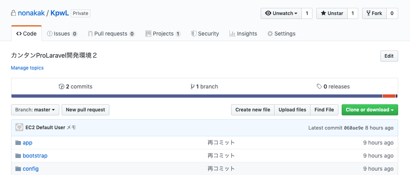This screenshot has width=410, height=175.
Task: Open the app folder
Action: pos(28,143)
